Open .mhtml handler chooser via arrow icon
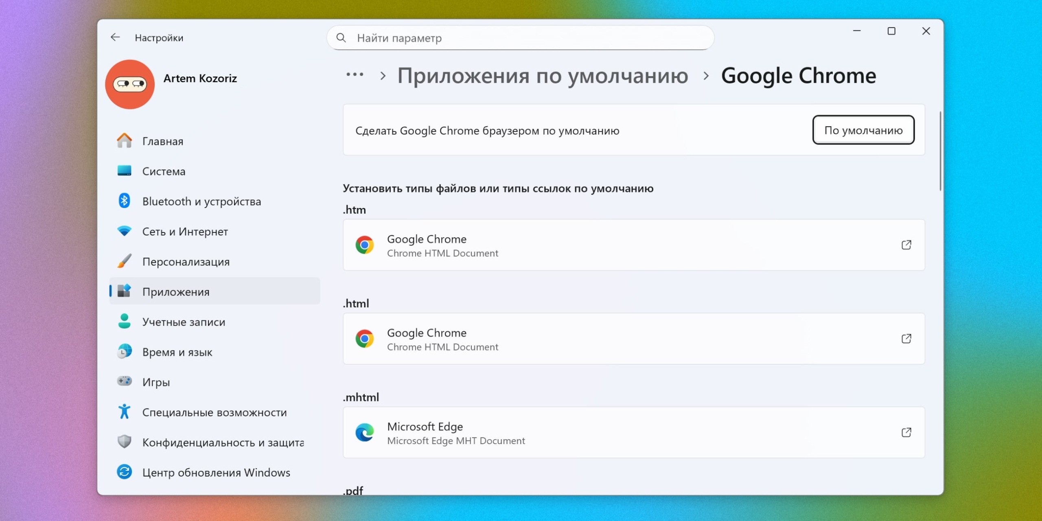 pos(907,433)
